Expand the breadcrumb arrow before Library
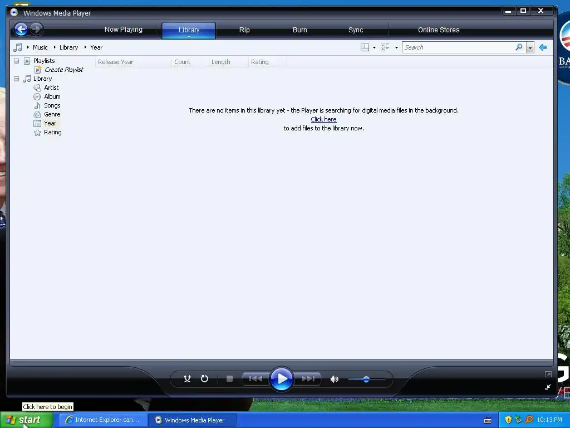The width and height of the screenshot is (570, 428). (x=55, y=47)
